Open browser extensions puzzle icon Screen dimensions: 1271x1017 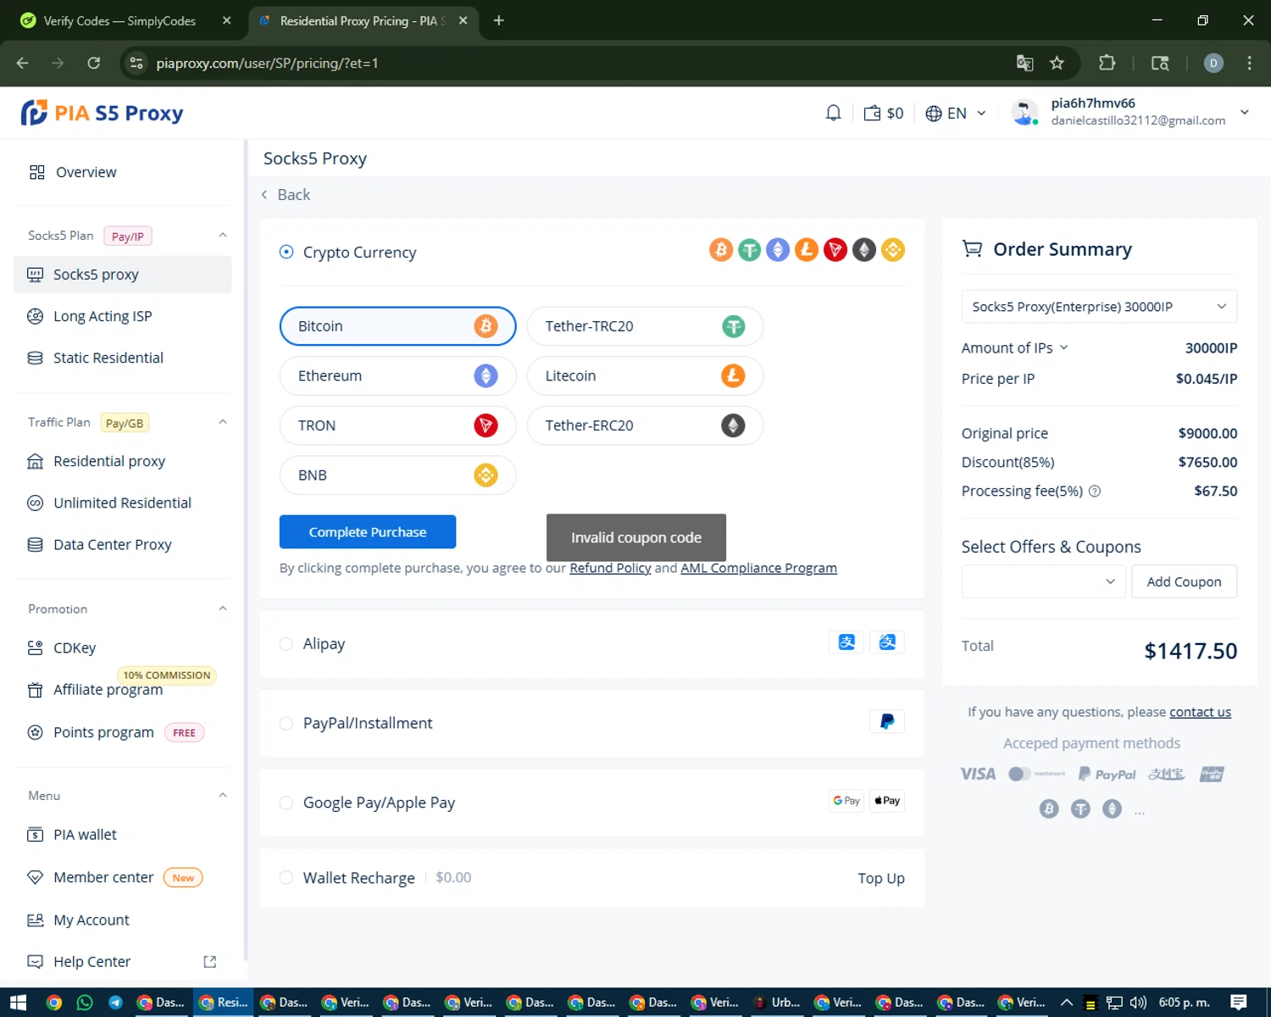[1107, 63]
